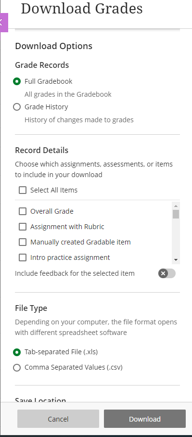
Task: Click the Overall Grade item label
Action: 52,211
